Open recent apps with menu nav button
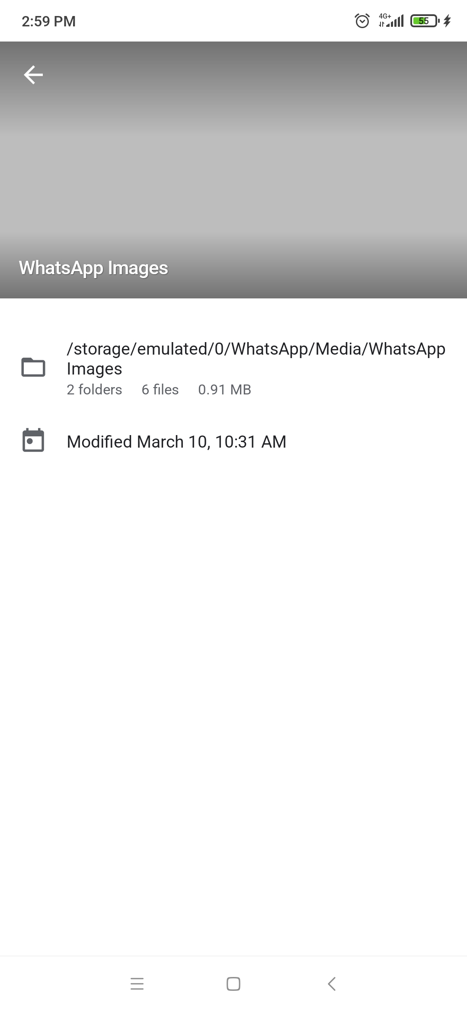 [x=137, y=984]
